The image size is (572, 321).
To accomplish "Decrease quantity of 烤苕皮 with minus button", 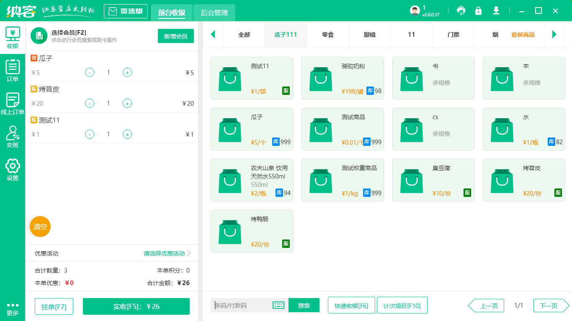I will pyautogui.click(x=90, y=103).
